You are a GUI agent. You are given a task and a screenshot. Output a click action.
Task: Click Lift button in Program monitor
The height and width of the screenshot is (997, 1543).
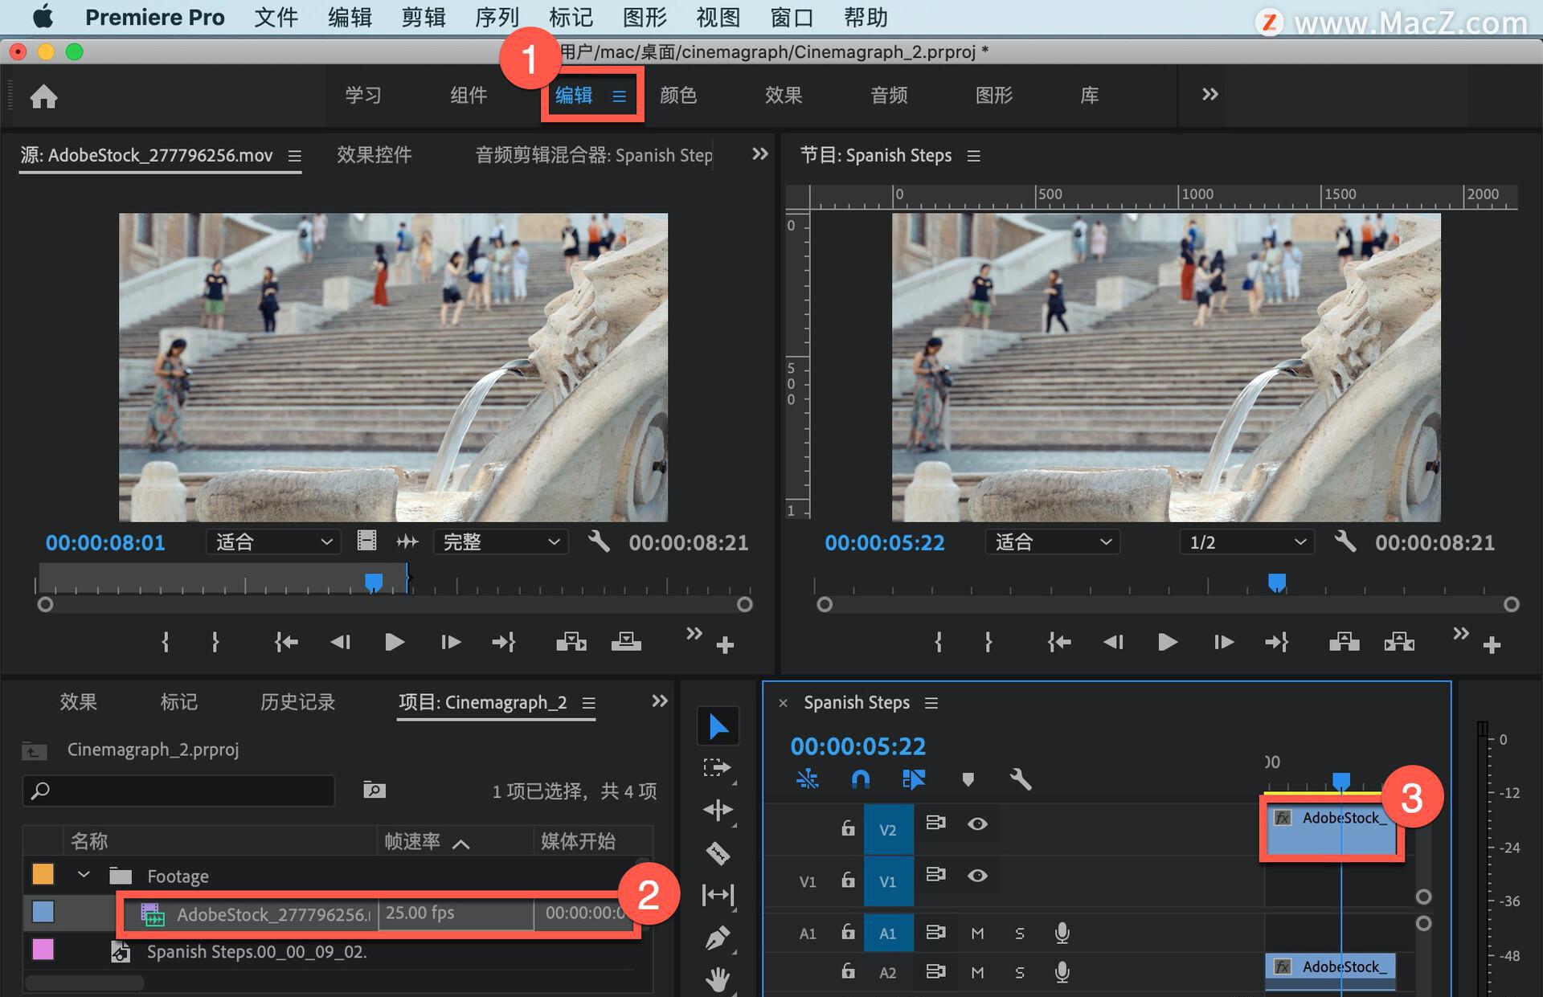pos(1344,642)
